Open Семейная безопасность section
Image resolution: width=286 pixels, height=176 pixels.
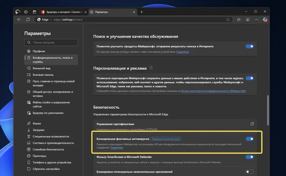[x=51, y=149]
